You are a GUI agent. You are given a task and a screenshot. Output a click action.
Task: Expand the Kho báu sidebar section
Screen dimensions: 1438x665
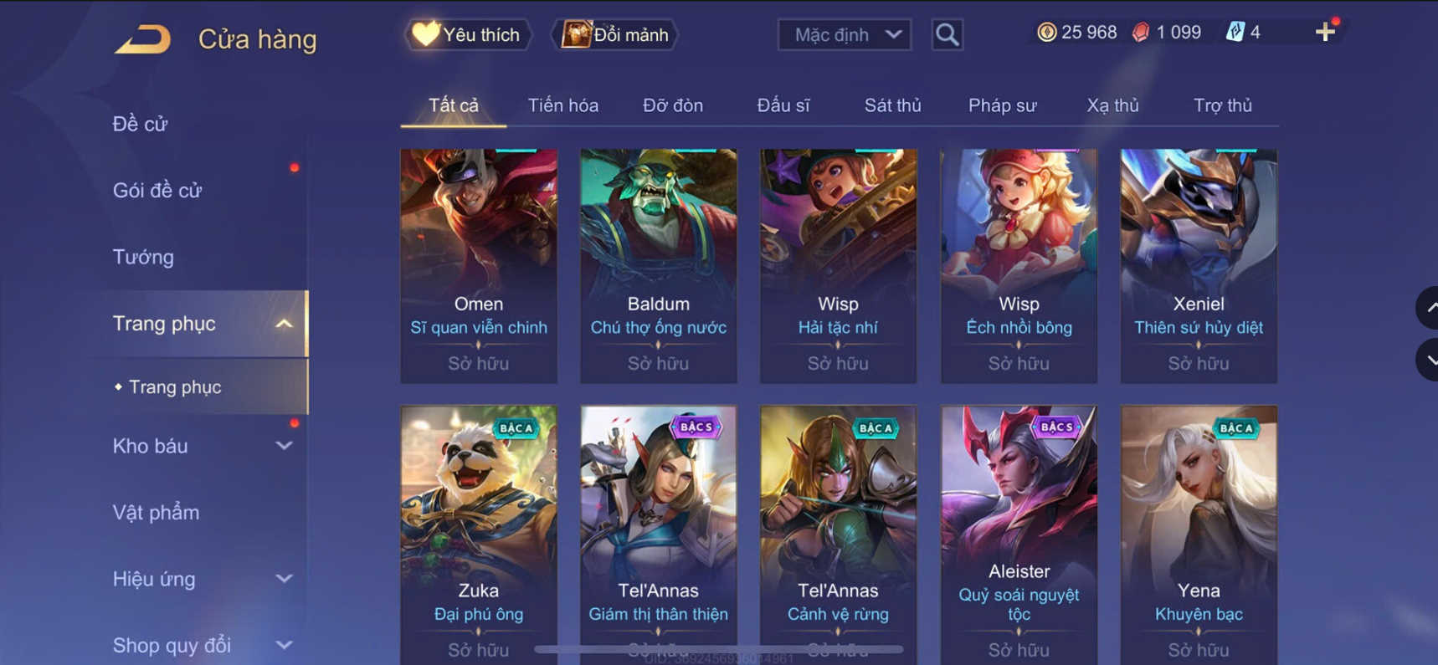[x=285, y=446]
